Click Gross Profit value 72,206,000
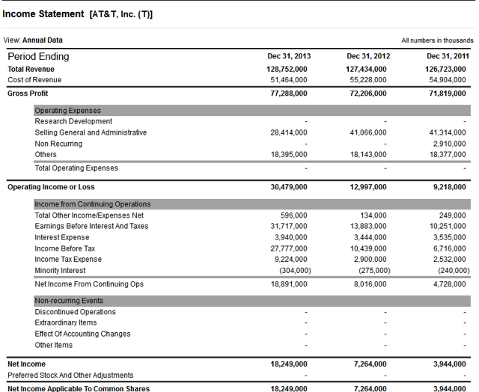 368,94
